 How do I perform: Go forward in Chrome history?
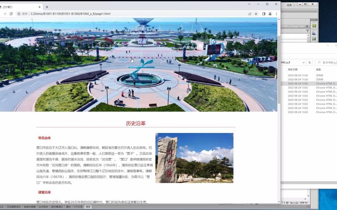tap(5, 14)
